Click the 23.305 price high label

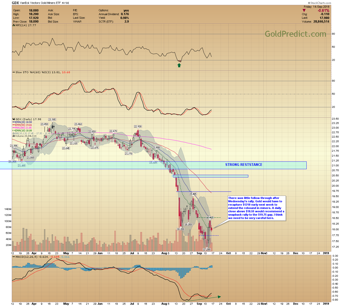52,120
